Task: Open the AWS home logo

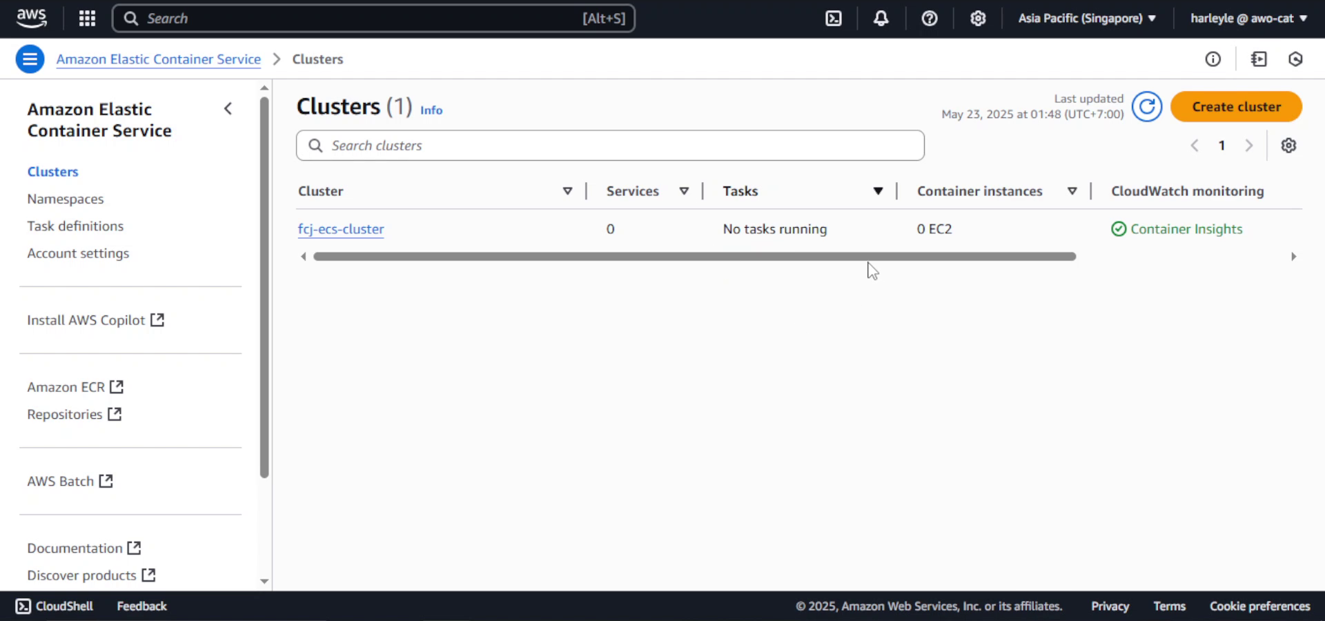Action: click(x=32, y=18)
